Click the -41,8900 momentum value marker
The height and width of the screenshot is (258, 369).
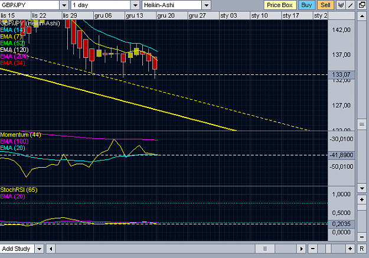coord(341,155)
